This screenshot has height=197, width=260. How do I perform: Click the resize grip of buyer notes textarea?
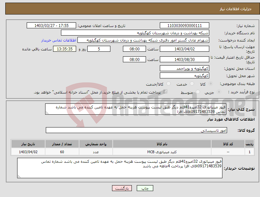coord(19,176)
